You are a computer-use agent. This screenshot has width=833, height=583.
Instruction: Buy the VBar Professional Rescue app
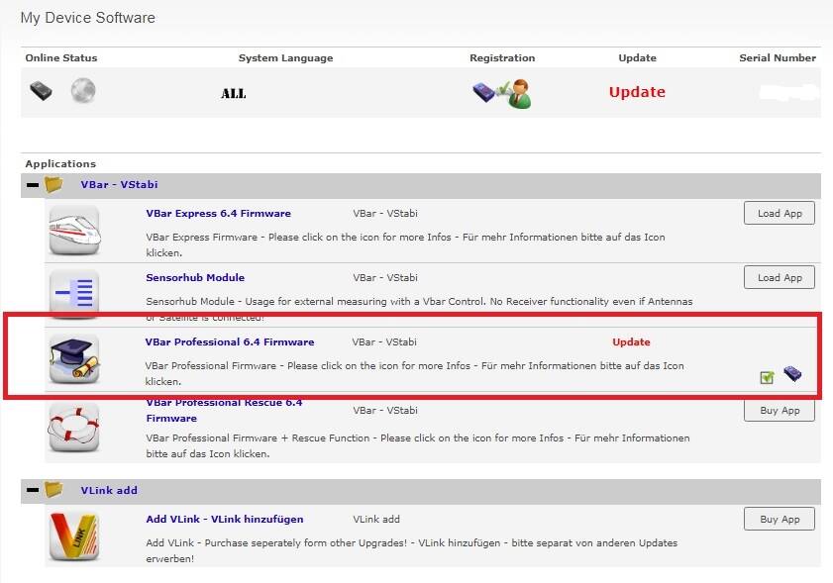780,411
